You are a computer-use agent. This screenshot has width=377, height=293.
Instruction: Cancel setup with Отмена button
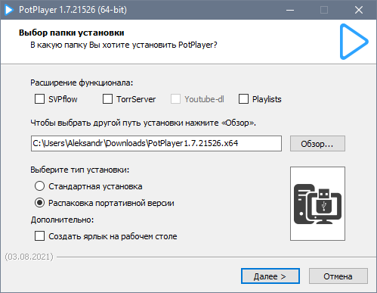click(338, 276)
